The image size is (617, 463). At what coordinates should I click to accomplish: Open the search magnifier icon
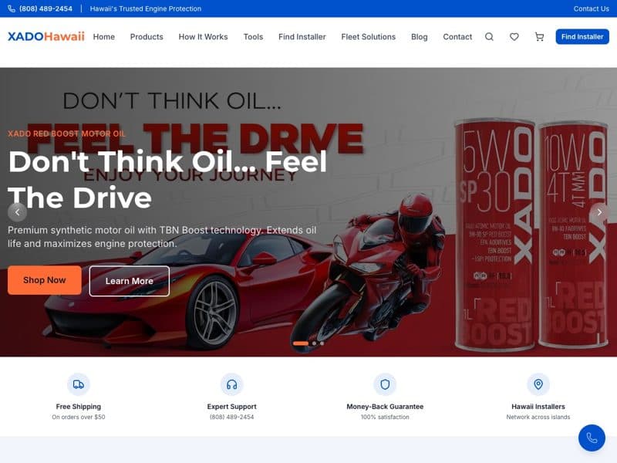click(489, 36)
